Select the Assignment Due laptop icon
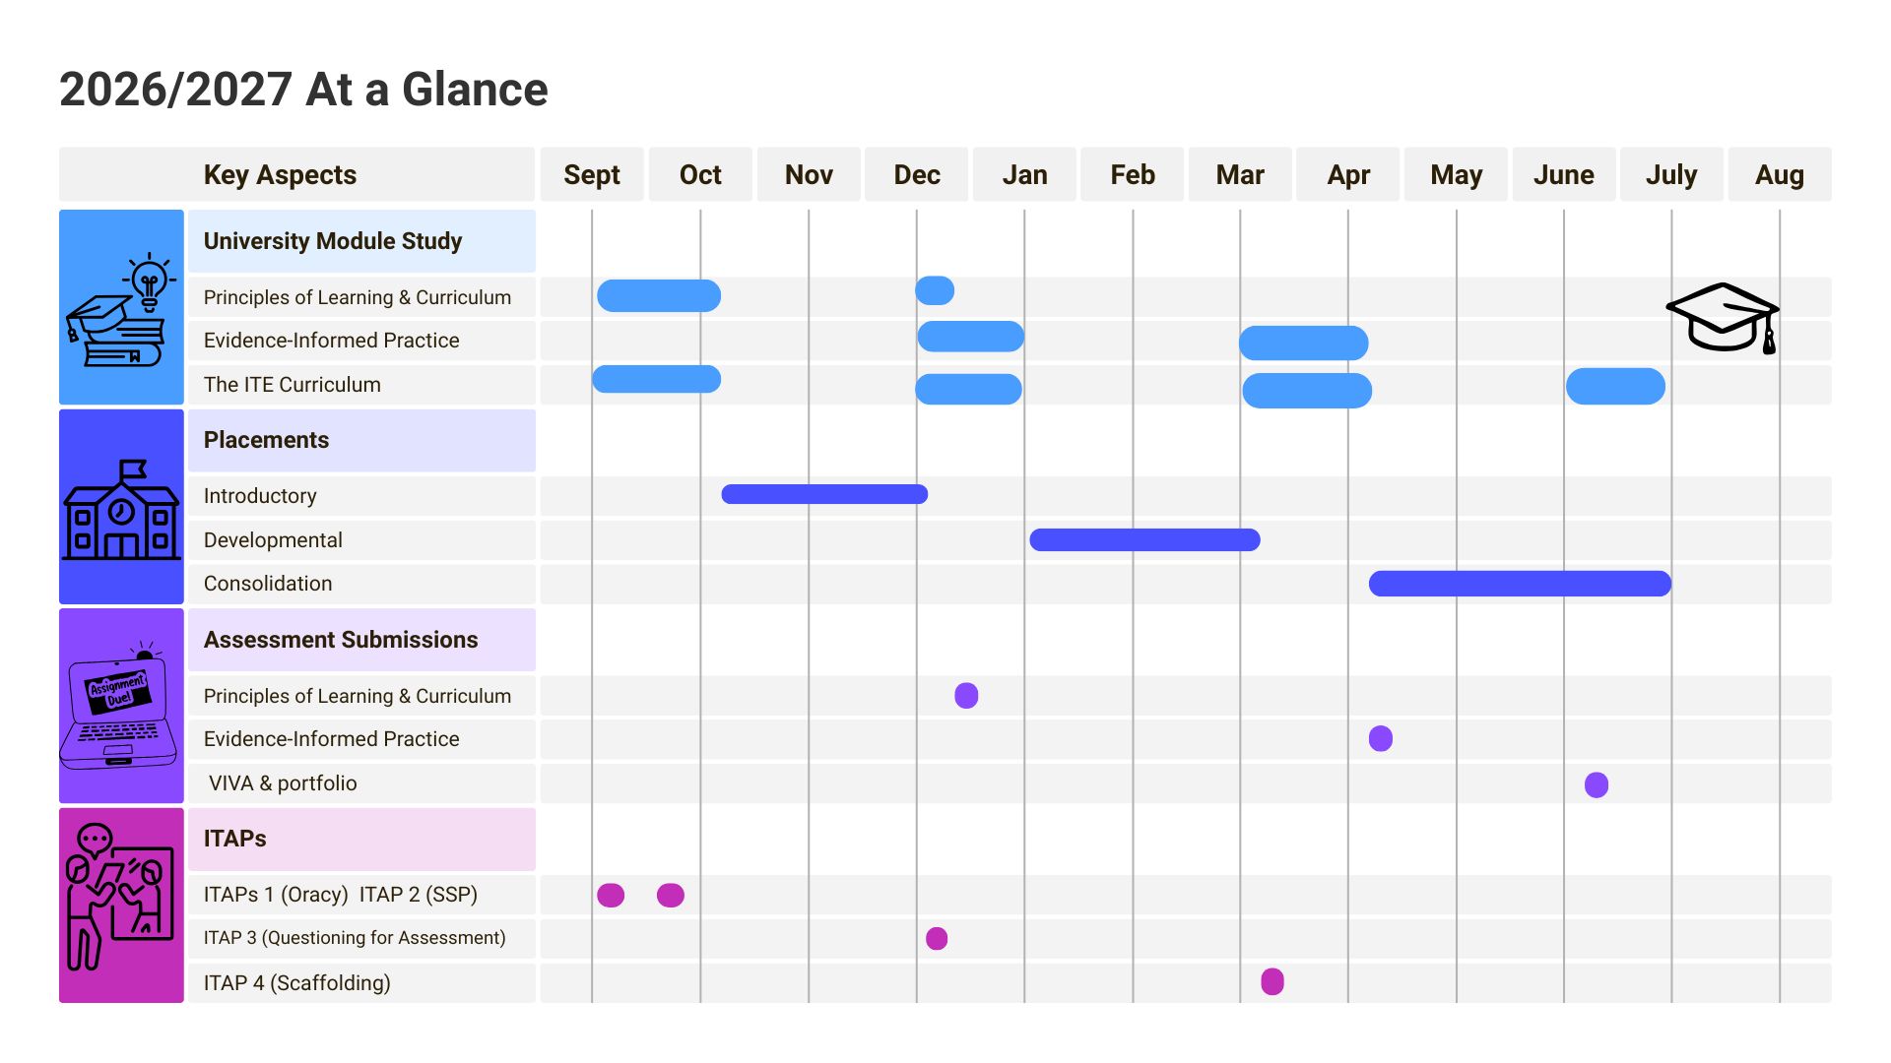Image resolution: width=1891 pixels, height=1063 pixels. point(119,705)
